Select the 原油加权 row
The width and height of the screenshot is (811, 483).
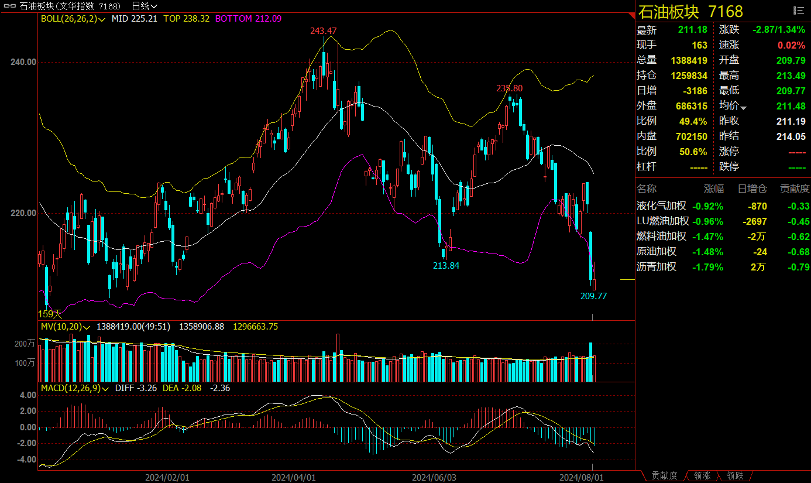(x=657, y=252)
